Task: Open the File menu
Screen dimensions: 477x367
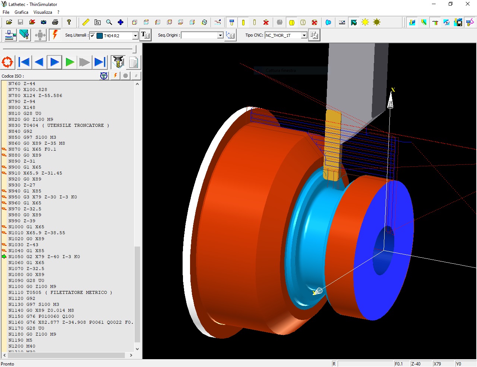Action: 6,12
